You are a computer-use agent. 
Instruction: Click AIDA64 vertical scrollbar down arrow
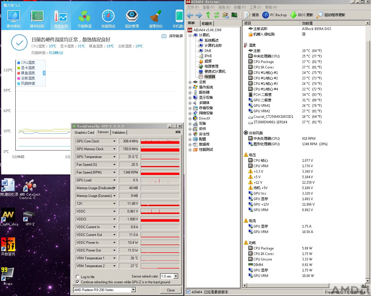click(368, 281)
